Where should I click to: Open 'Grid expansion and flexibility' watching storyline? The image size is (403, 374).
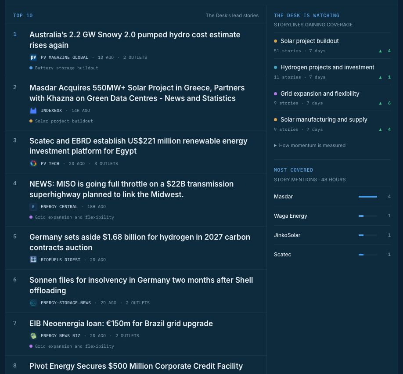(x=320, y=93)
